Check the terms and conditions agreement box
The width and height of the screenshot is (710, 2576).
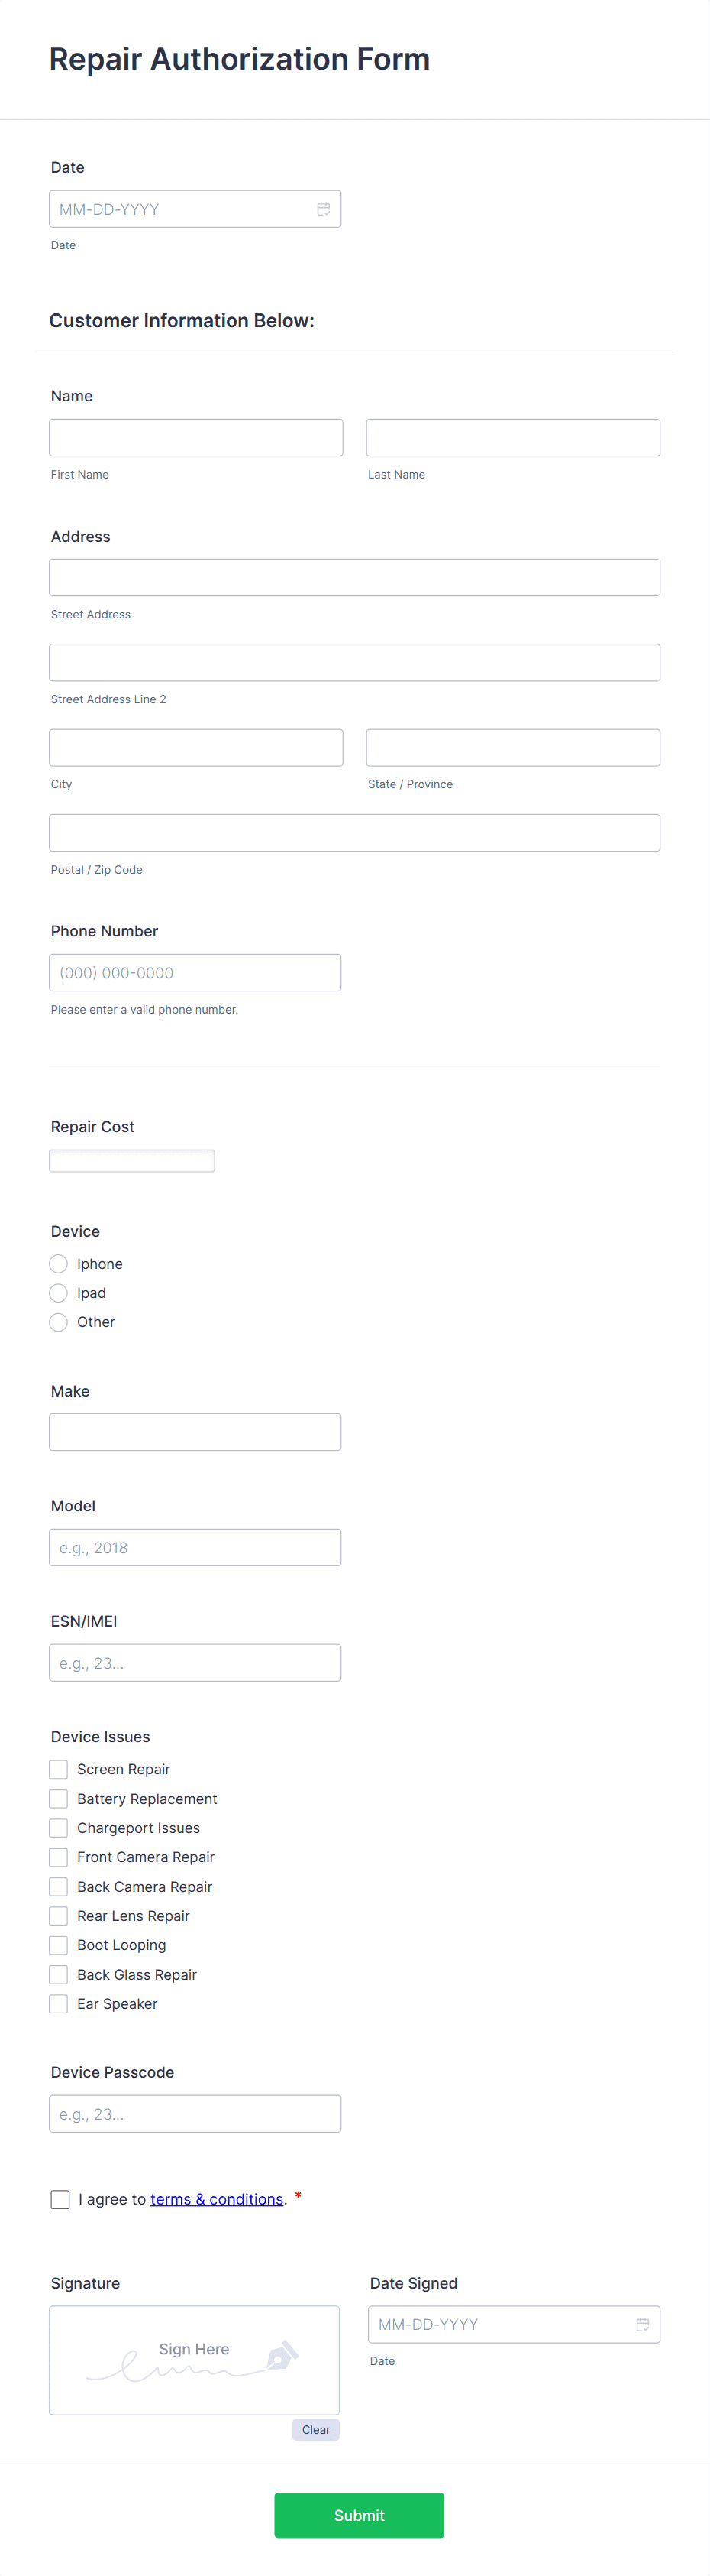pyautogui.click(x=60, y=2199)
